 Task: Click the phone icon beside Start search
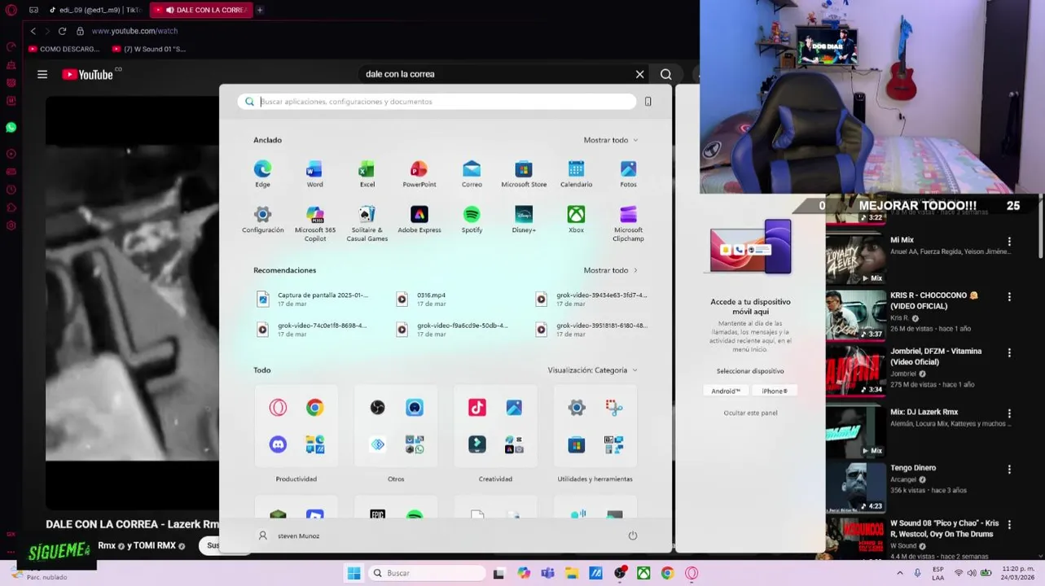(x=648, y=102)
